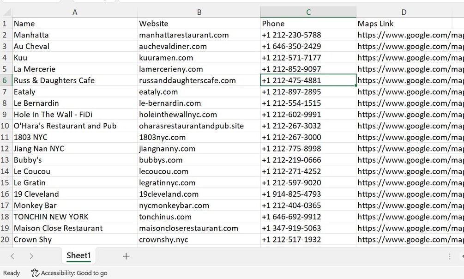Viewport: 464px width, 279px height.
Task: Select row 1 header
Action: [x=6, y=24]
